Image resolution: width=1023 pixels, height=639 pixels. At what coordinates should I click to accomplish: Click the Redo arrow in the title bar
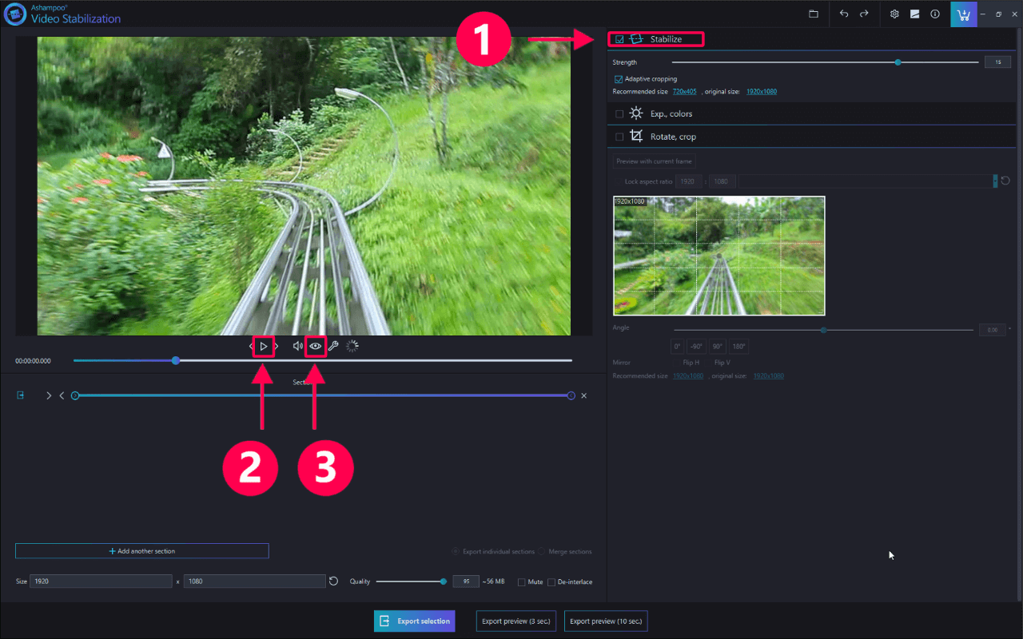tap(865, 14)
